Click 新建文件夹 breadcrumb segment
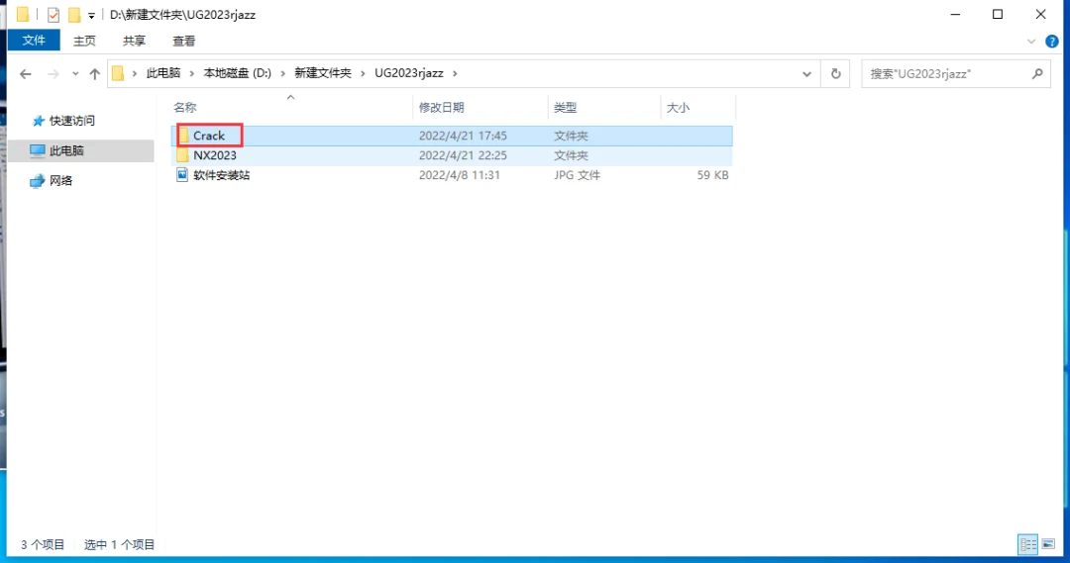This screenshot has width=1070, height=563. [x=323, y=73]
